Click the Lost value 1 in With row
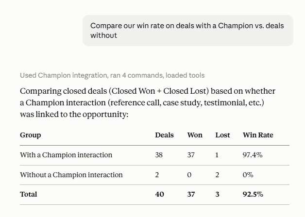 coord(217,155)
